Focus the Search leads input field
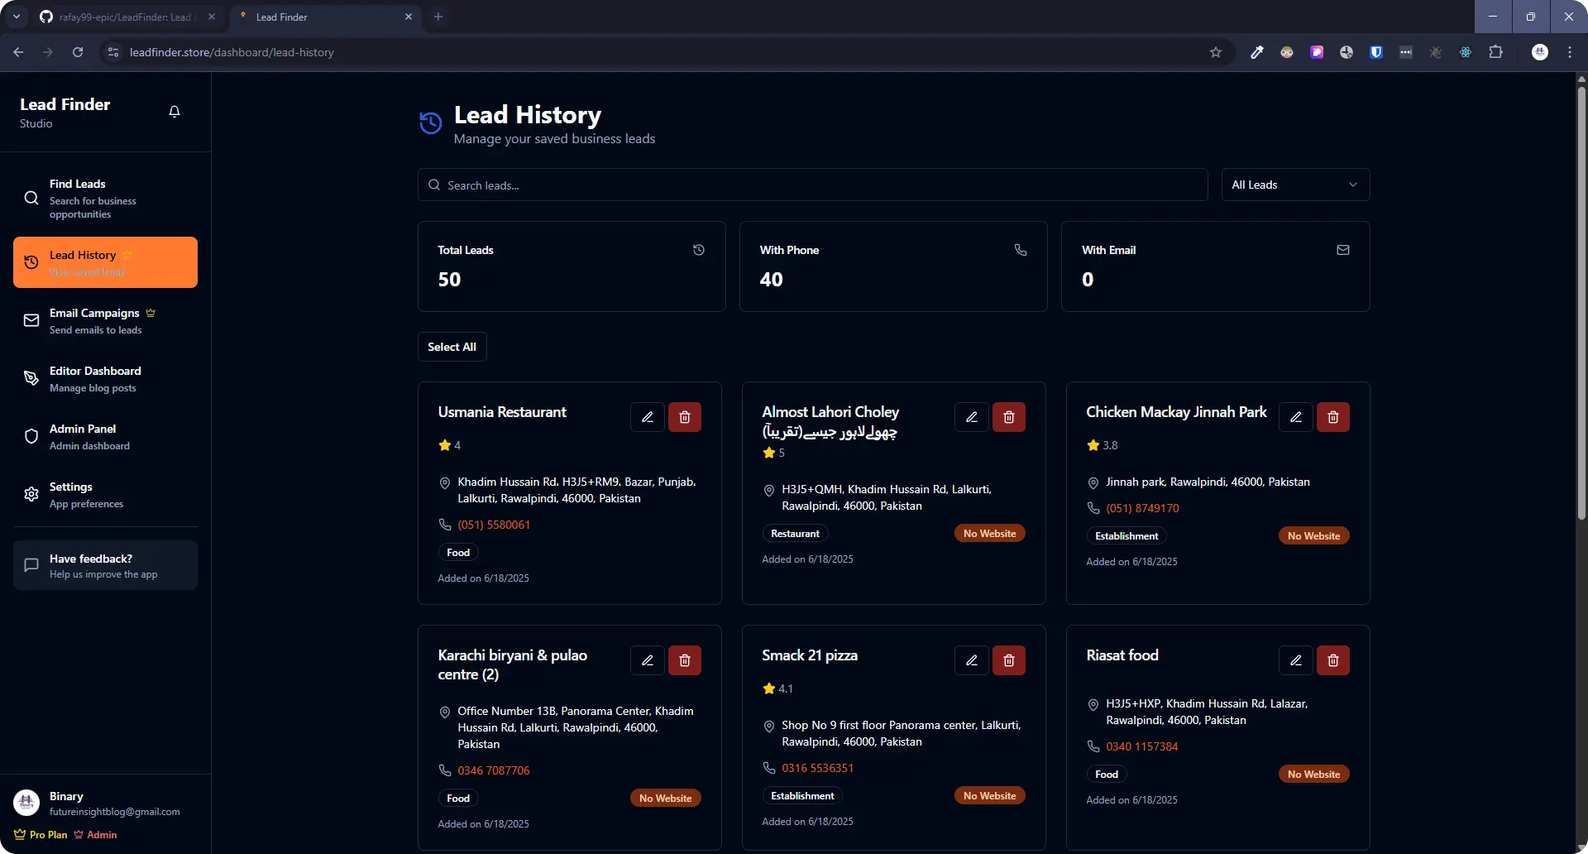1588x854 pixels. click(x=812, y=185)
